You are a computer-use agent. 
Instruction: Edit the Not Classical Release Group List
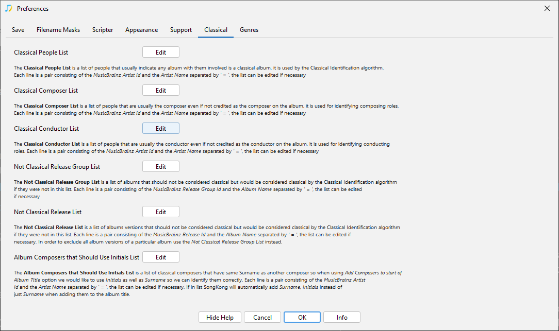(x=161, y=167)
